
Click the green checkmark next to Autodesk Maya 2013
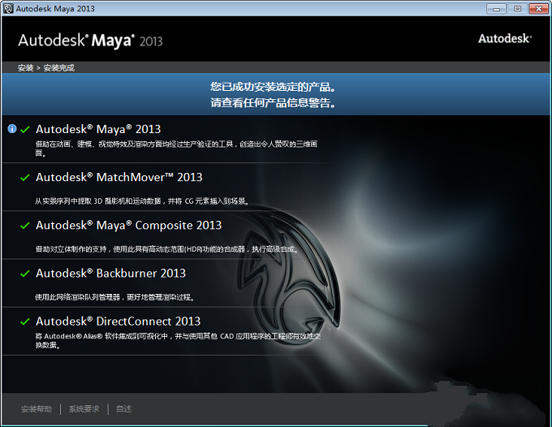[x=25, y=130]
